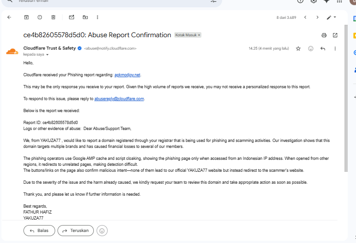The height and width of the screenshot is (243, 356).
Task: Click the FATHUR HAFIZ signature text
Action: (37, 212)
